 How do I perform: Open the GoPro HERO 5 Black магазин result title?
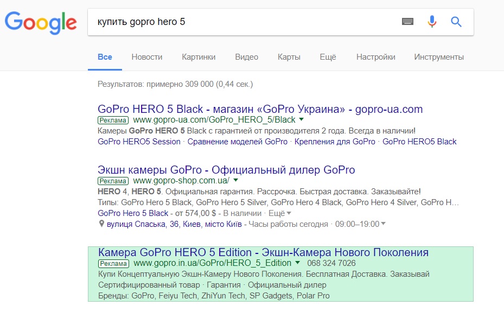point(260,109)
